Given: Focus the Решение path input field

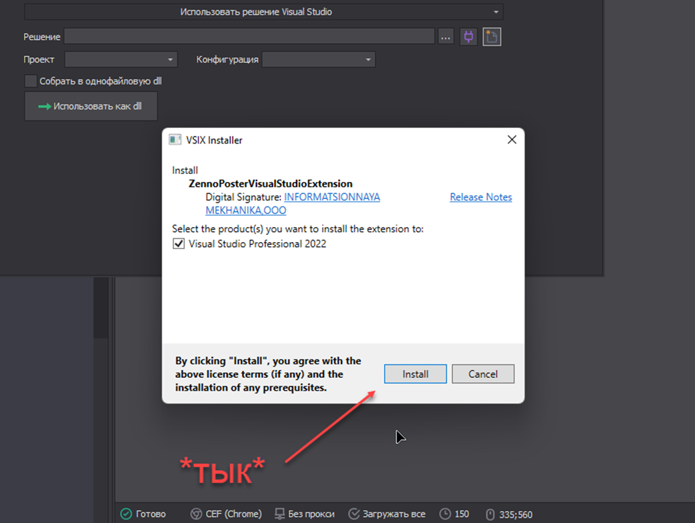Looking at the screenshot, I should [x=249, y=36].
